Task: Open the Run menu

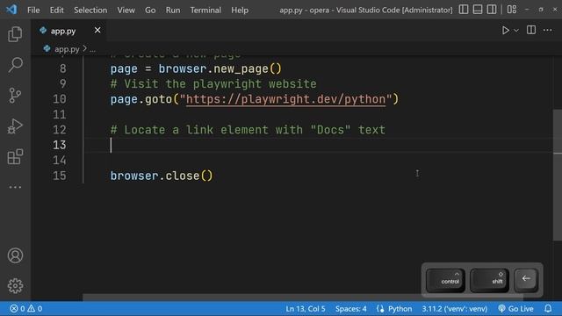Action: point(173,10)
